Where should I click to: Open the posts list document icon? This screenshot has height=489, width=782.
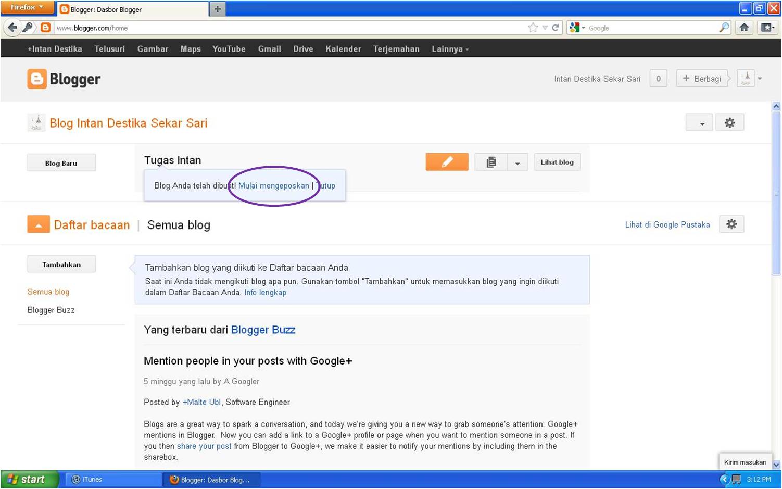[x=491, y=162]
